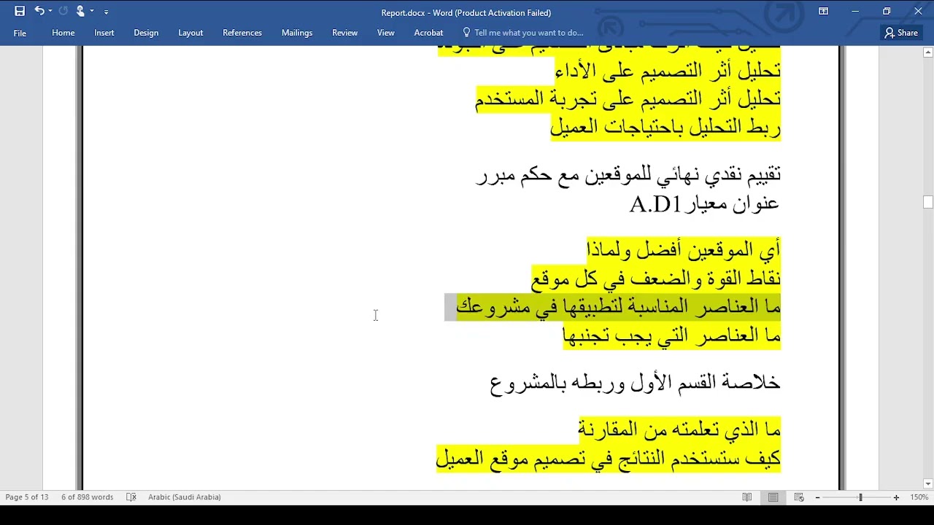This screenshot has height=525, width=934.
Task: Click the Tell me what you want field
Action: pyautogui.click(x=529, y=33)
